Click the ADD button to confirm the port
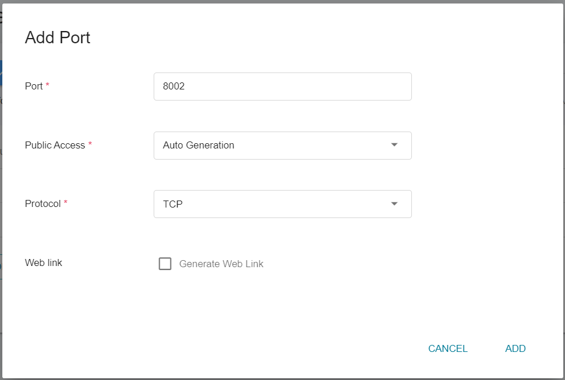Viewport: 565px width, 380px height. coord(515,348)
